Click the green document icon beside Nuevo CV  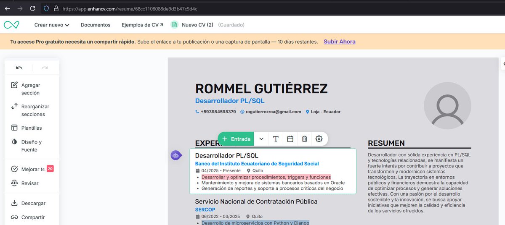[x=174, y=25]
